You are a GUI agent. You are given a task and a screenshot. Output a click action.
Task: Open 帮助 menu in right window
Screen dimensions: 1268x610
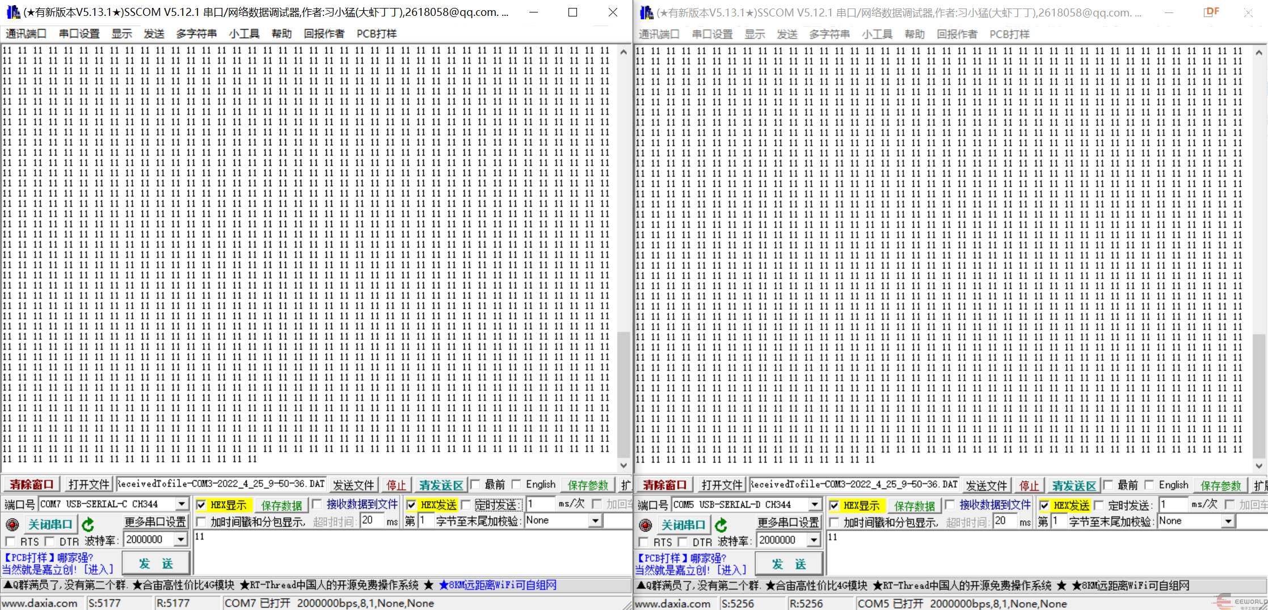[915, 34]
